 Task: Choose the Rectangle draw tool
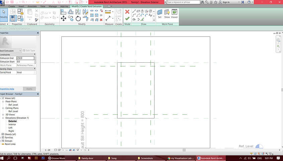pyautogui.click(x=138, y=11)
